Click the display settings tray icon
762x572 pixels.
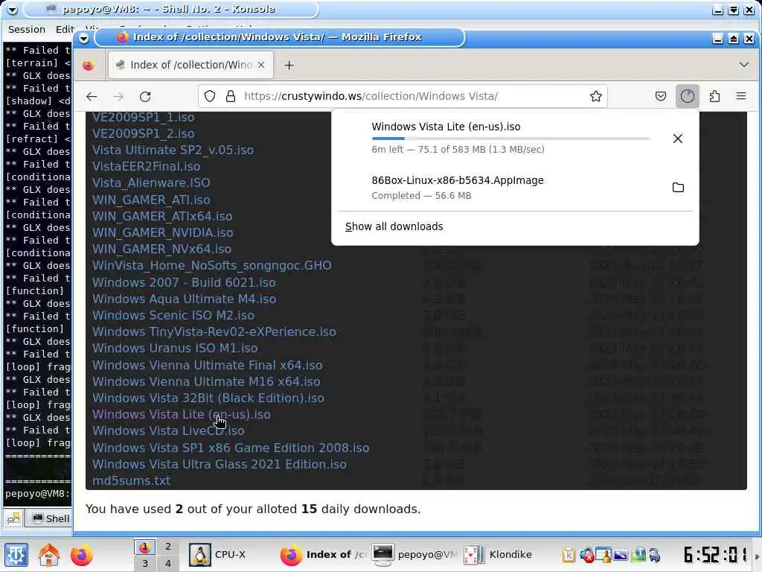[x=621, y=555]
